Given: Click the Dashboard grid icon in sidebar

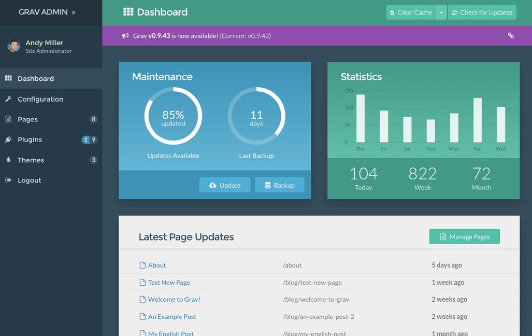Looking at the screenshot, I should click(7, 78).
